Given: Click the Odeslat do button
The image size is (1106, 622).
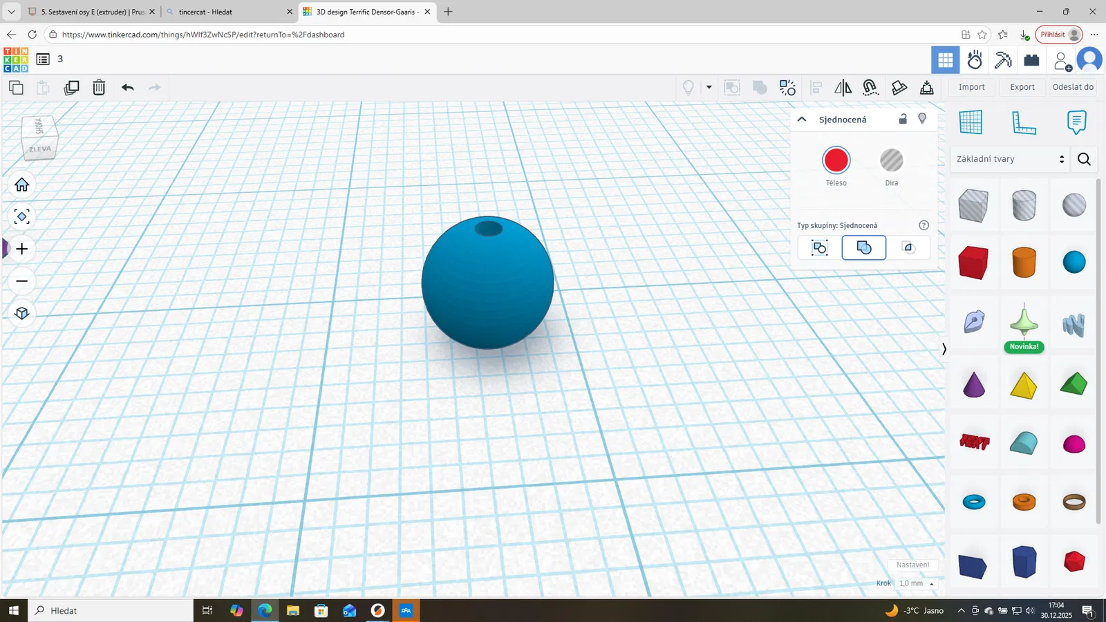Looking at the screenshot, I should [x=1073, y=87].
